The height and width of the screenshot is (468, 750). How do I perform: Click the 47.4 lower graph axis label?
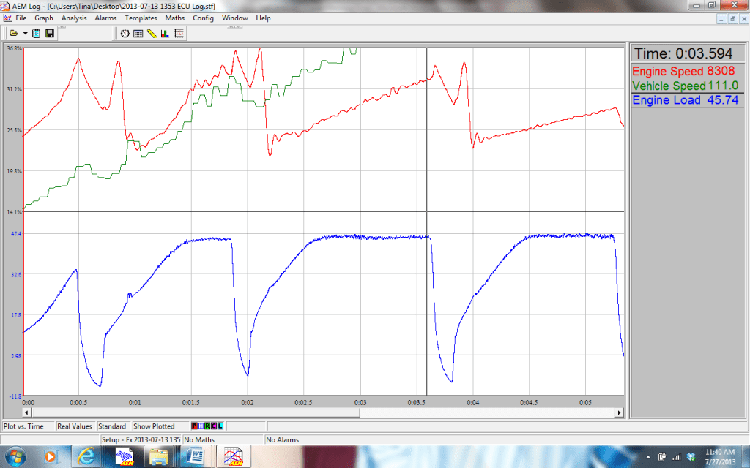point(16,233)
